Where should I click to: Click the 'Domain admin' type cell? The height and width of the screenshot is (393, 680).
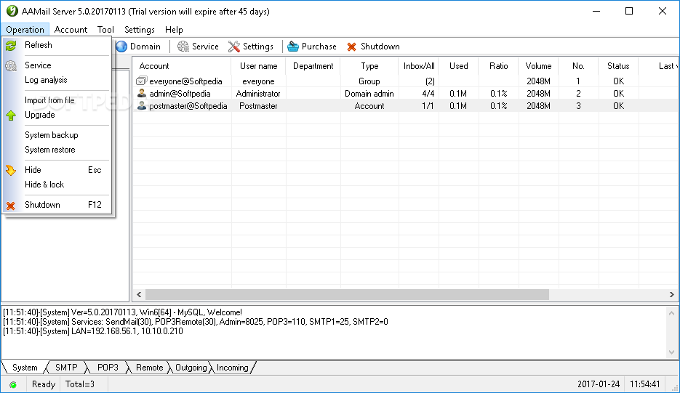pos(369,93)
